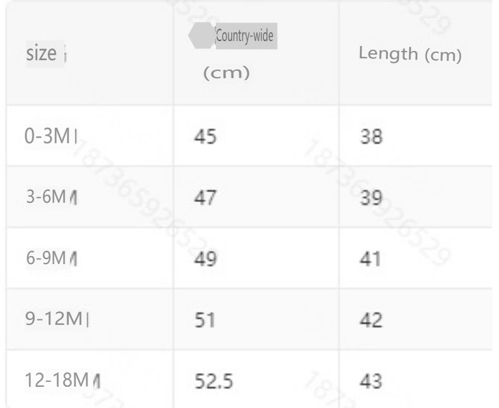Image resolution: width=499 pixels, height=408 pixels.
Task: Select the 'size' column header
Action: pyautogui.click(x=42, y=54)
